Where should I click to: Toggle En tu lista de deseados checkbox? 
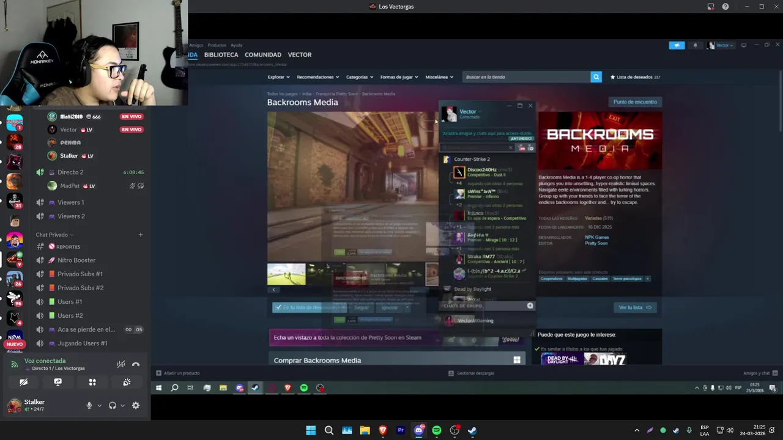click(279, 307)
